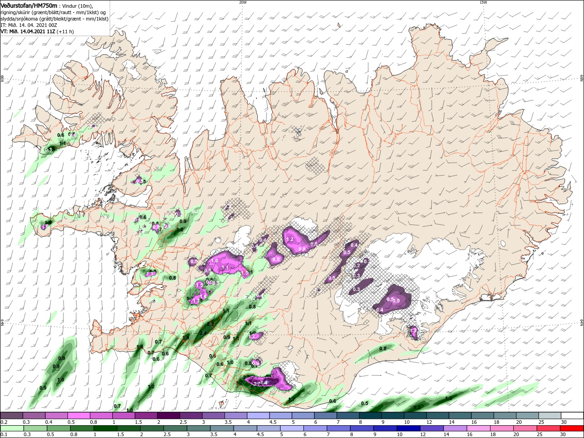The height and width of the screenshot is (438, 584).
Task: Click the light green 0.3 rain-scale swatch
Action: [35, 428]
